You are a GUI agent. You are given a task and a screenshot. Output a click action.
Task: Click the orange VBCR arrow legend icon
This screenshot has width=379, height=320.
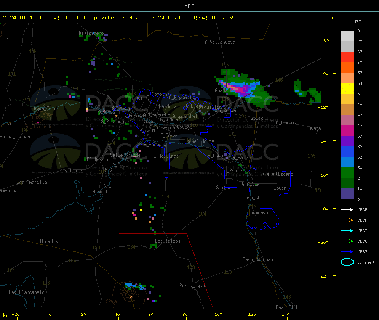point(347,220)
